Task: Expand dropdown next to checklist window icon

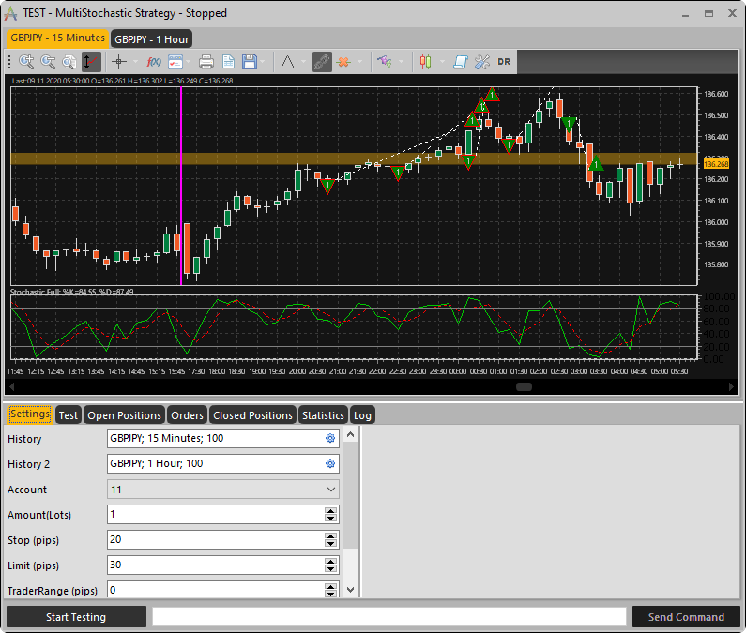Action: [189, 61]
